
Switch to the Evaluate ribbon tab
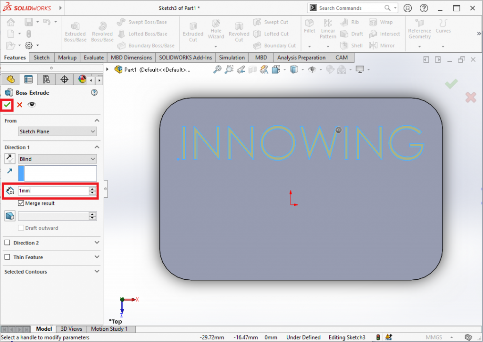click(x=93, y=57)
